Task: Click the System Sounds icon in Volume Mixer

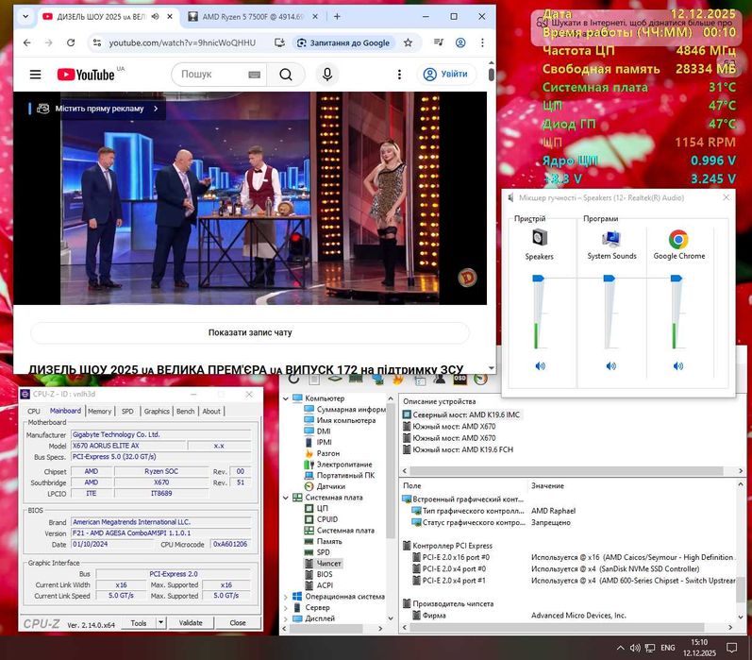Action: (611, 239)
